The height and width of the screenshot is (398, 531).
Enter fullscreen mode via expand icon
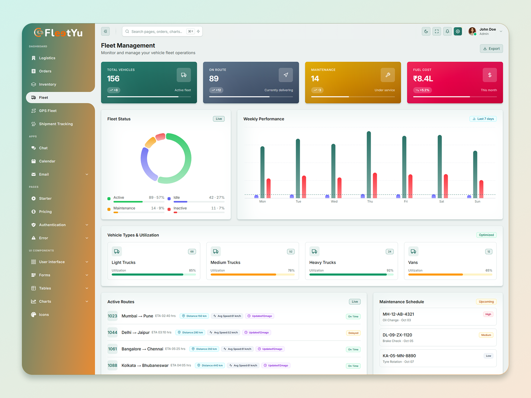437,32
